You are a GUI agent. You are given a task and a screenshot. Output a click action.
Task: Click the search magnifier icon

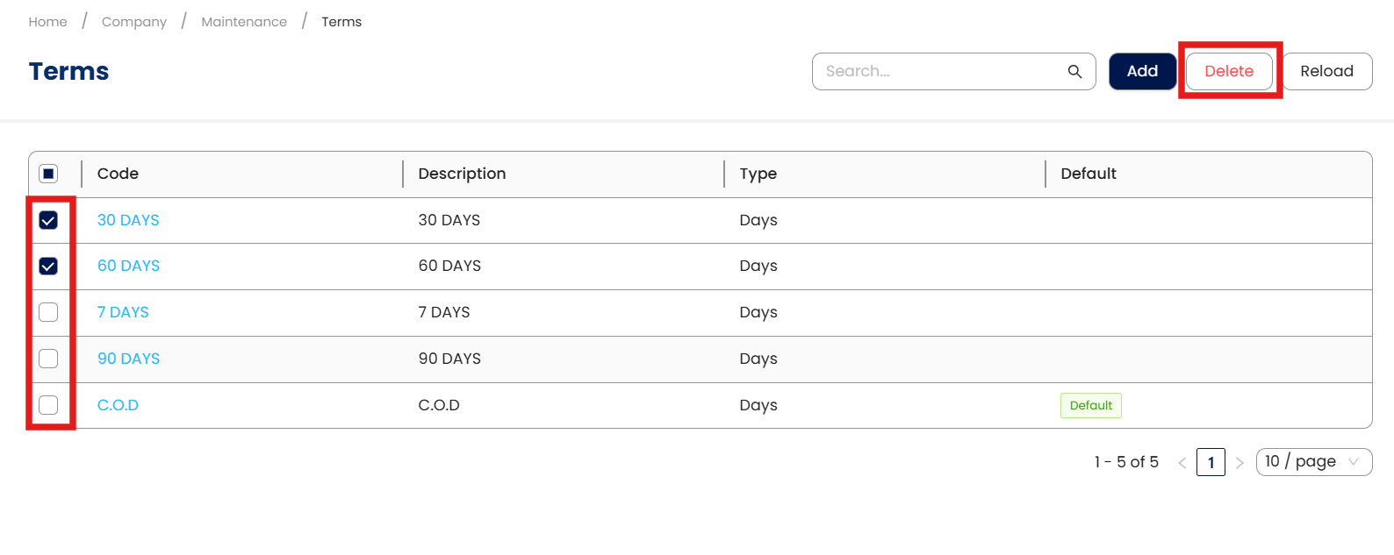click(x=1074, y=71)
